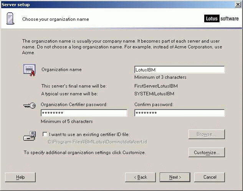Click the server tower icon in header

coord(10,18)
